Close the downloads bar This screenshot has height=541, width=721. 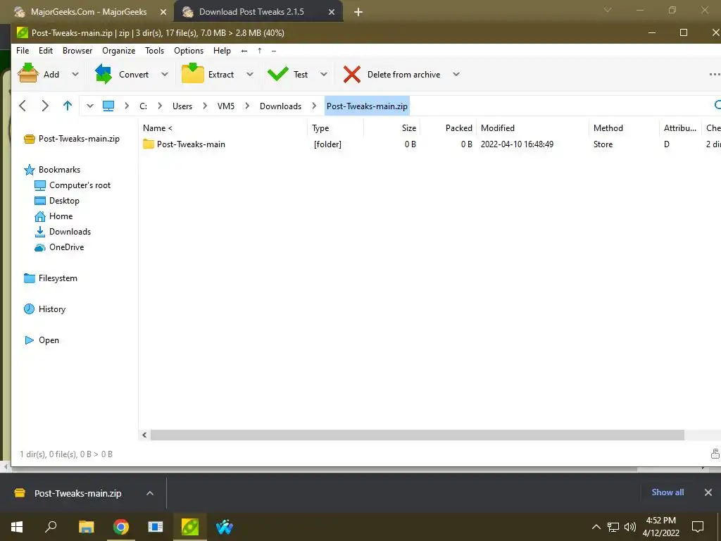[708, 492]
